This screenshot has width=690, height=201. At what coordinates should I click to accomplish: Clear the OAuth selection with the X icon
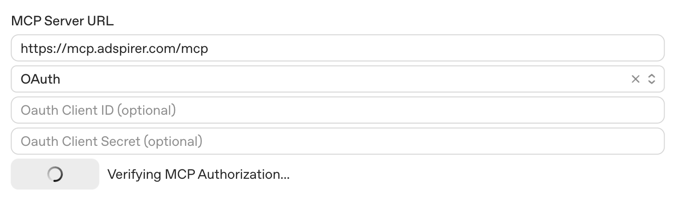point(636,79)
